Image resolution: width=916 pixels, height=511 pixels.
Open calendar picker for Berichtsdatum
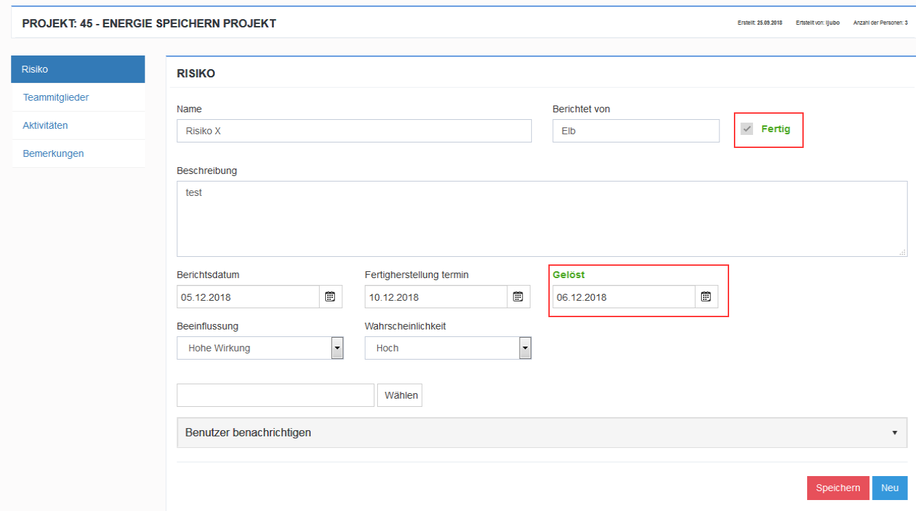pos(330,297)
